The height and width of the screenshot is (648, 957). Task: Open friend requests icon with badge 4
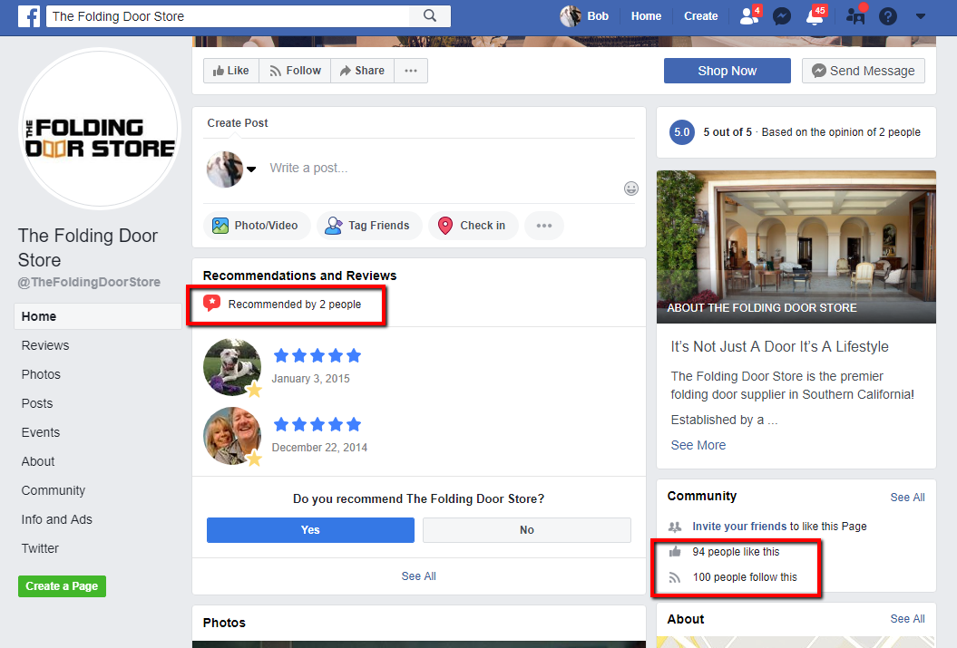[x=749, y=15]
